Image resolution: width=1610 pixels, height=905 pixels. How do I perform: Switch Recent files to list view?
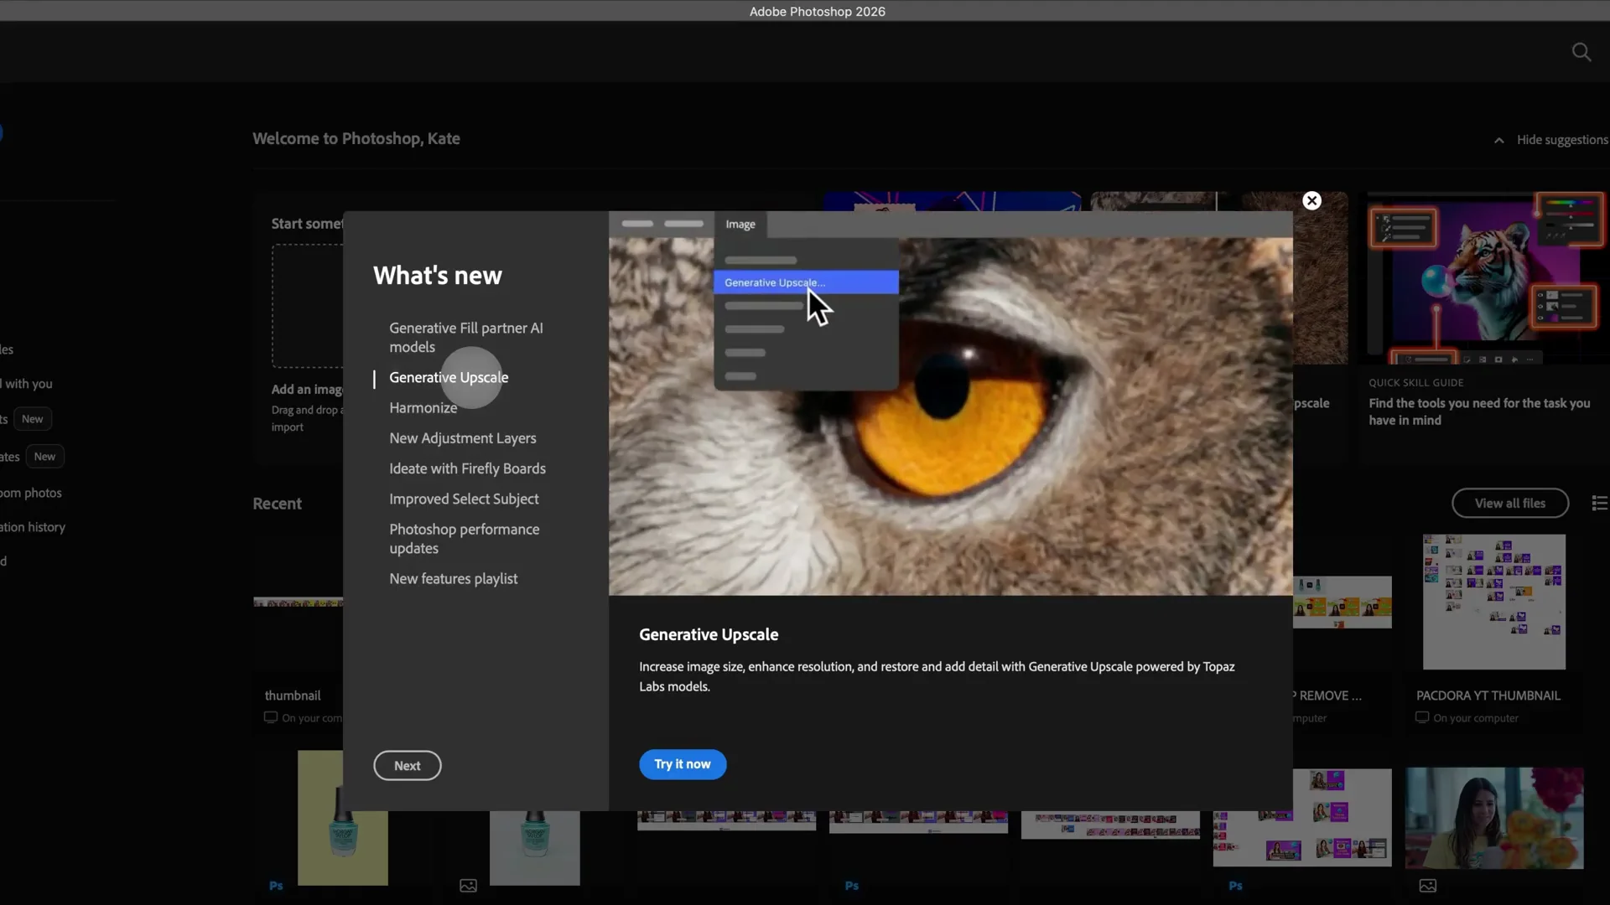click(1599, 503)
